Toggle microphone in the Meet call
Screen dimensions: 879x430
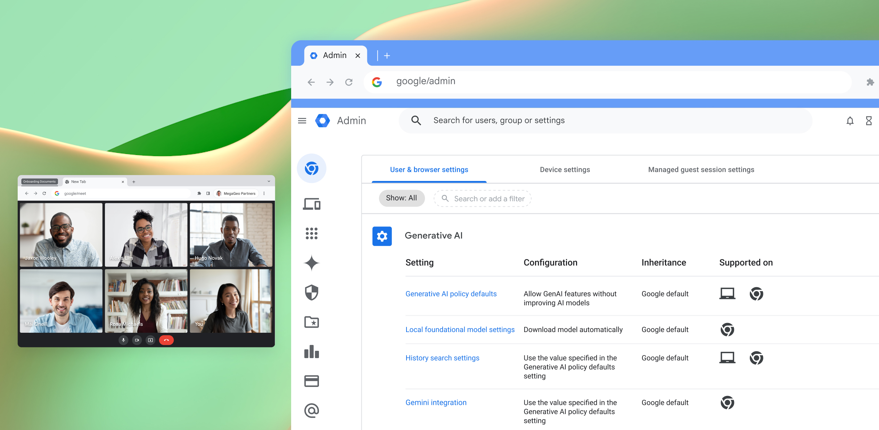click(123, 340)
